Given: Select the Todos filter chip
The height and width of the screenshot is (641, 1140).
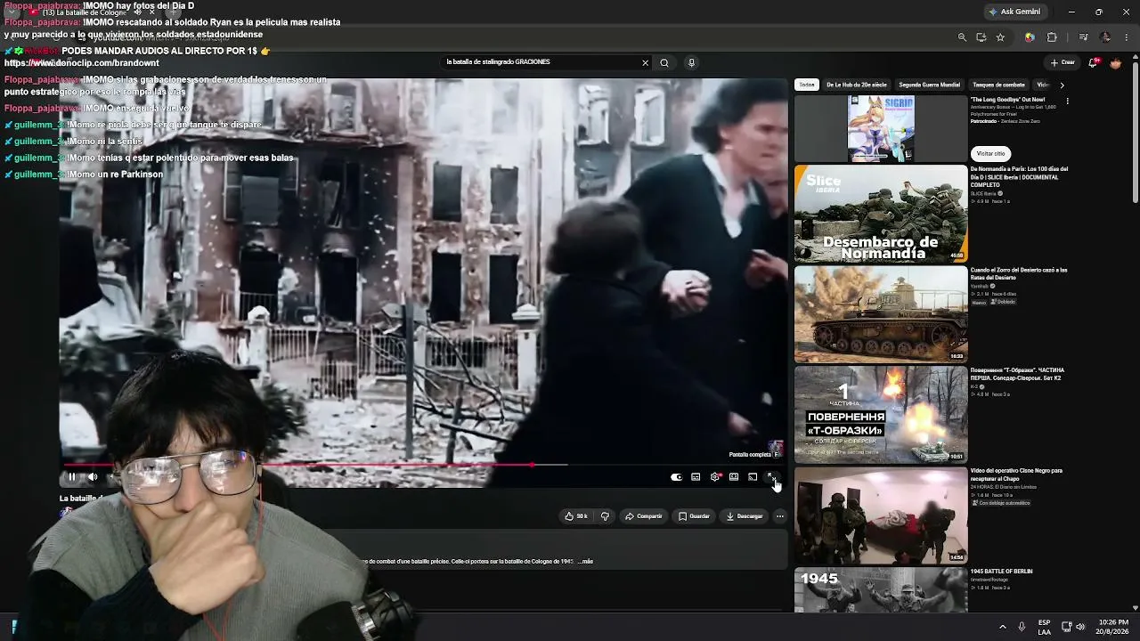Looking at the screenshot, I should (807, 85).
